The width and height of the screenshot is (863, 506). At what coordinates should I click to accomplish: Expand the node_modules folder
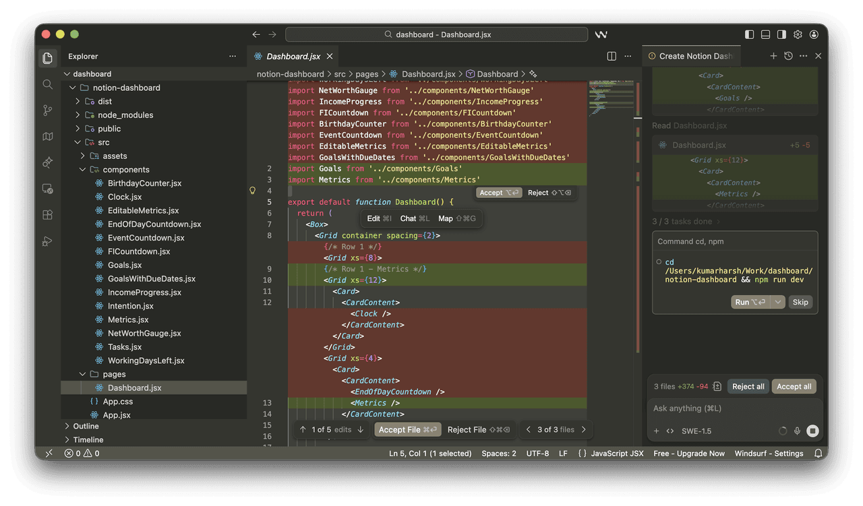[x=78, y=115]
